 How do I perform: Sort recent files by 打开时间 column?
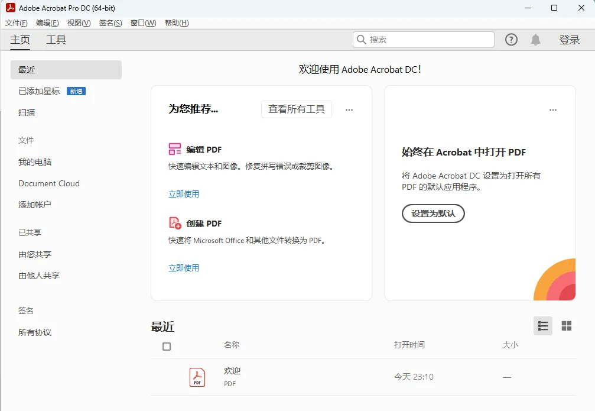[x=409, y=345]
